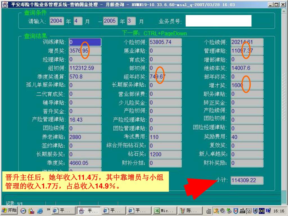Screen dimensions: 288x216
Task: Select the 新人卓越奖 field
Action: 247,154
